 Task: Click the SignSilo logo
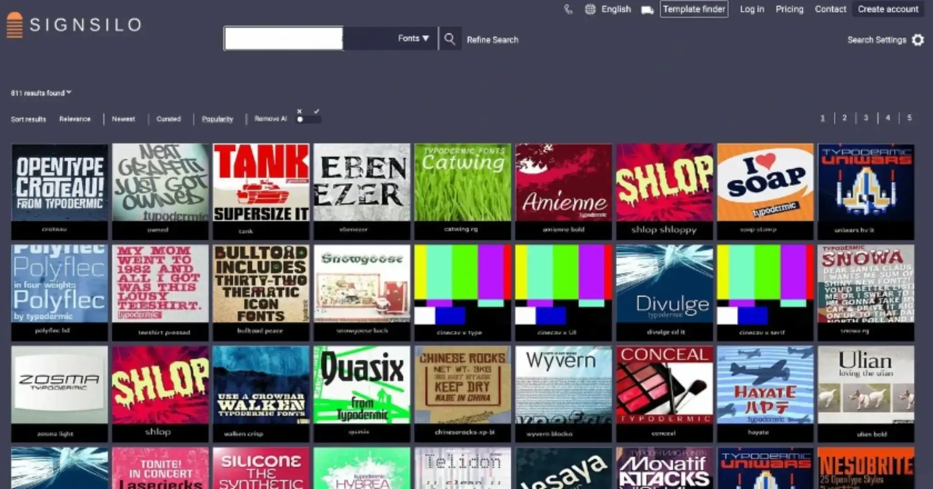pos(74,25)
